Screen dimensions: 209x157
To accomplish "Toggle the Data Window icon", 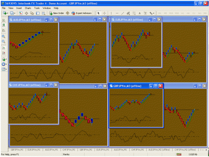I will click(x=26, y=13).
